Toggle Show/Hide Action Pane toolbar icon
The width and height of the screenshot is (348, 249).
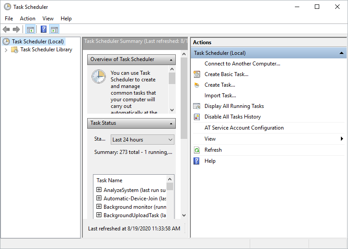54,30
